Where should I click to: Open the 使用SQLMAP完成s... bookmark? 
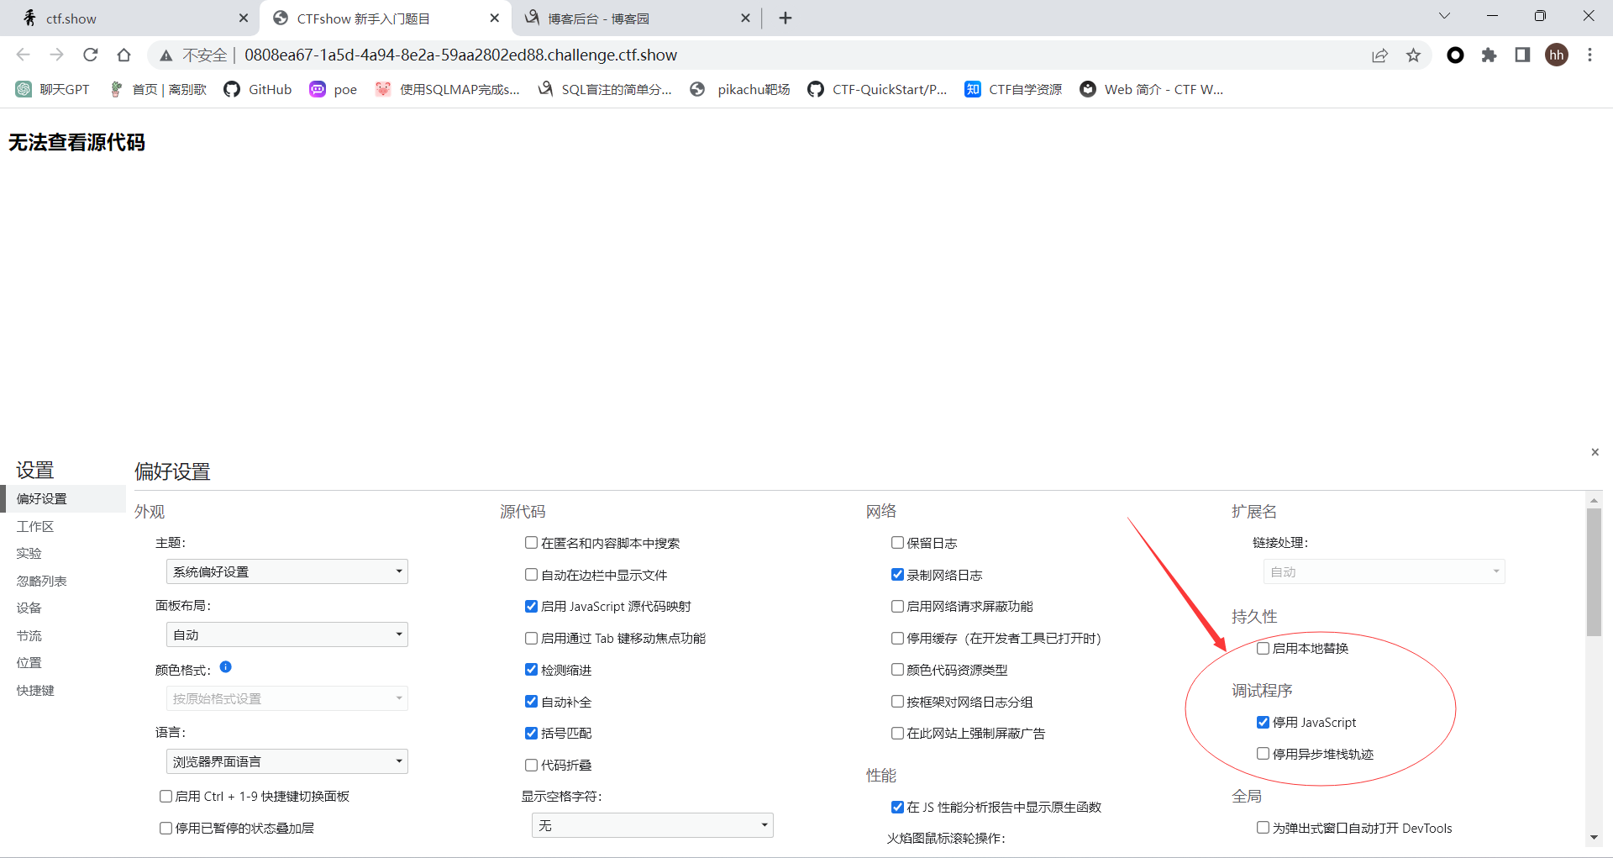448,89
